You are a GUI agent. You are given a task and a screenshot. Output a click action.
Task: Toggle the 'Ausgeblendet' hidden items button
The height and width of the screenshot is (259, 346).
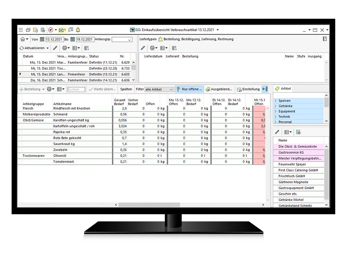[x=219, y=89]
